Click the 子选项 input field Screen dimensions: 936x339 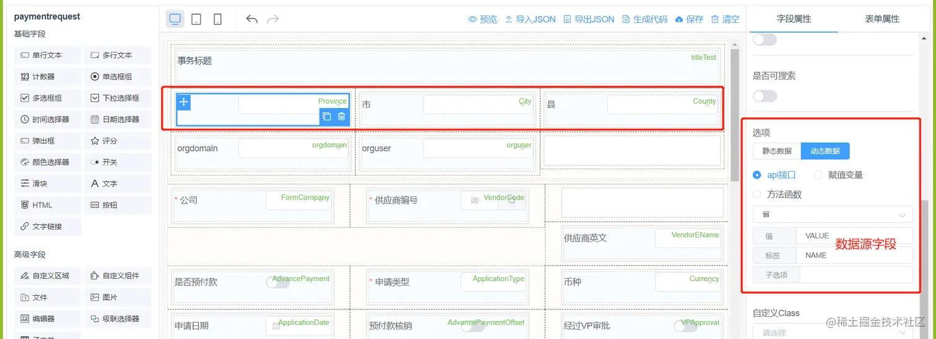(856, 274)
